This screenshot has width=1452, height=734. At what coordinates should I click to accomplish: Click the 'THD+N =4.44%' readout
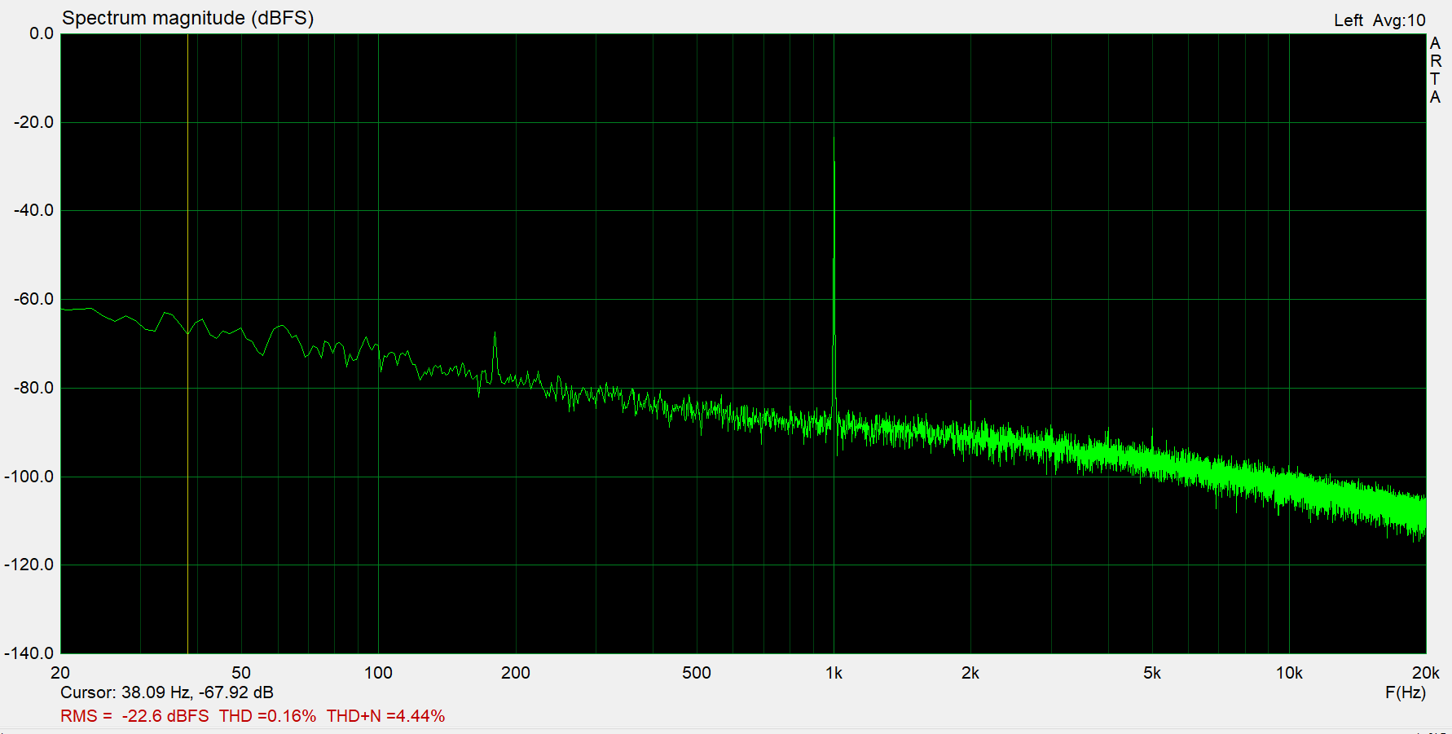[x=385, y=716]
